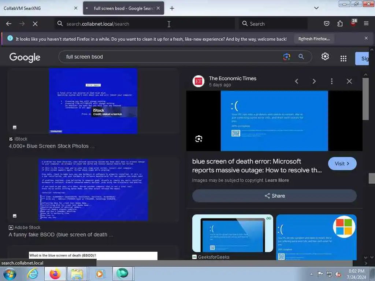Click the Visit button
This screenshot has height=281, width=375.
[342, 164]
